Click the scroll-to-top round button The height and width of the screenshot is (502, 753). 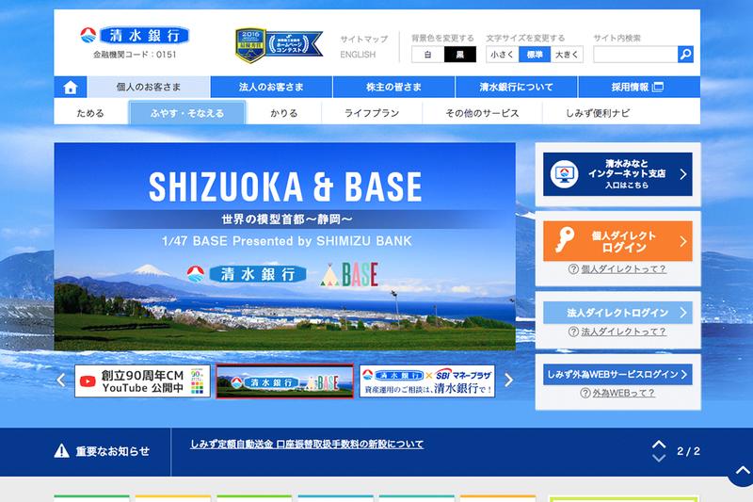point(742,472)
